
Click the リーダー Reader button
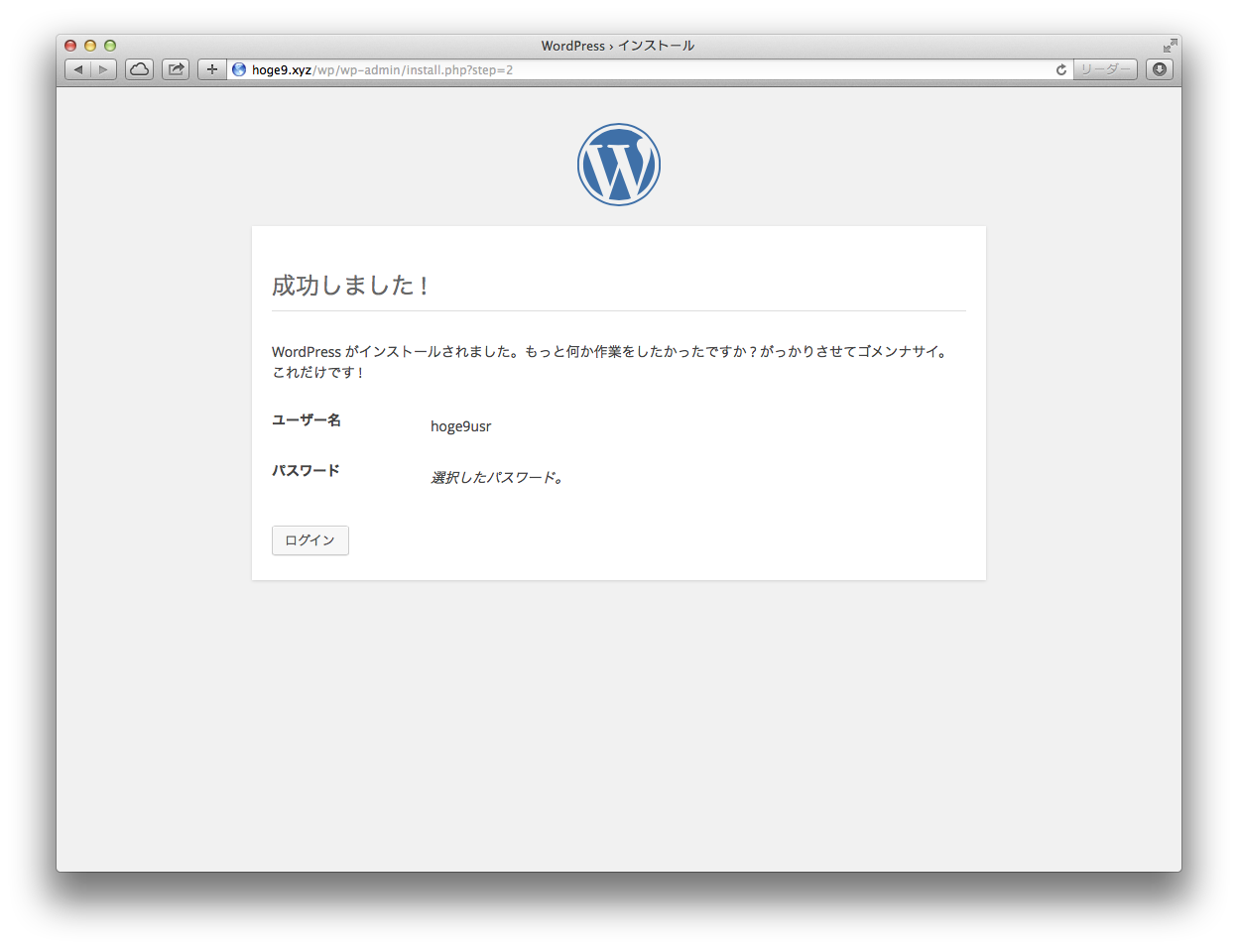(1105, 69)
